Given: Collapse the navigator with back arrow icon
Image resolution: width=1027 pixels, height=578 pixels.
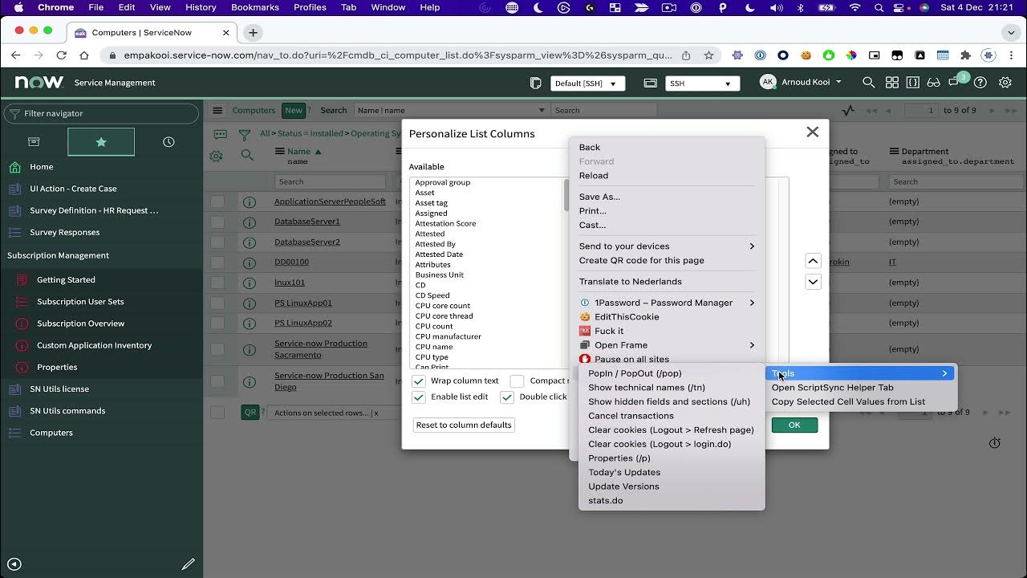Looking at the screenshot, I should pyautogui.click(x=14, y=564).
